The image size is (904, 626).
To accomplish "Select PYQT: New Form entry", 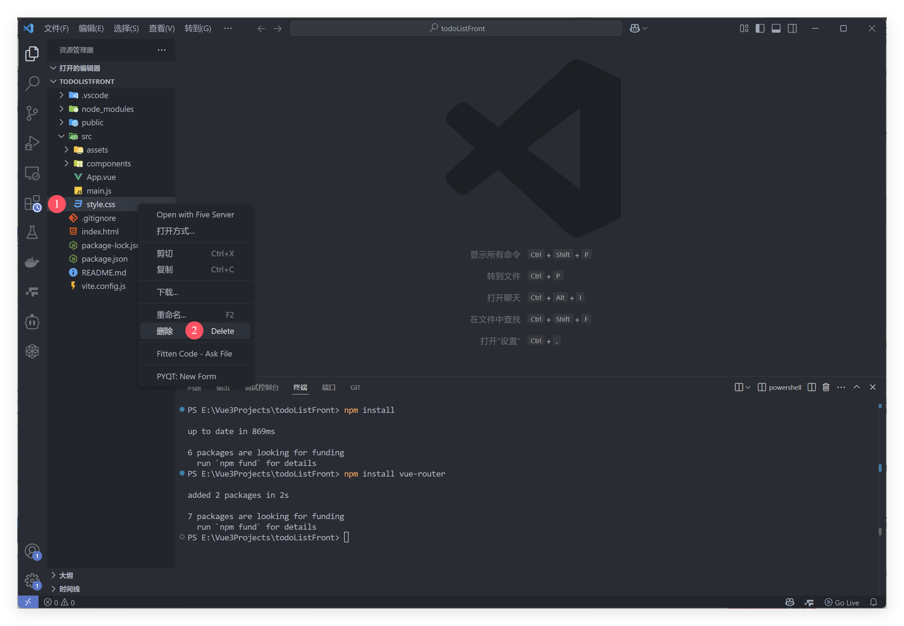I will (x=195, y=376).
